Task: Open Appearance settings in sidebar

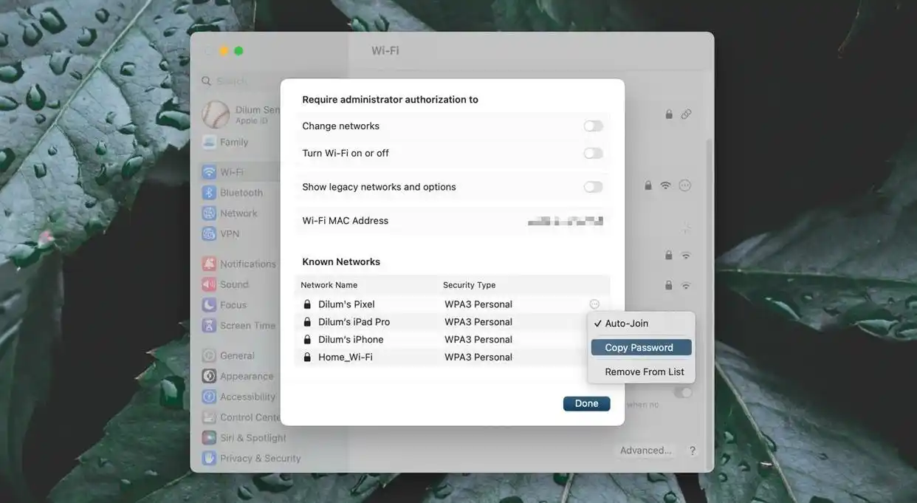Action: pyautogui.click(x=238, y=377)
